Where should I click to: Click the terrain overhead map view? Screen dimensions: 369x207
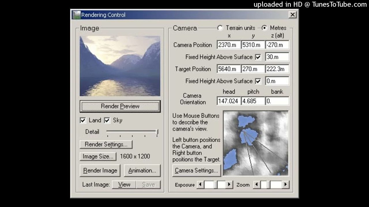coord(256,143)
